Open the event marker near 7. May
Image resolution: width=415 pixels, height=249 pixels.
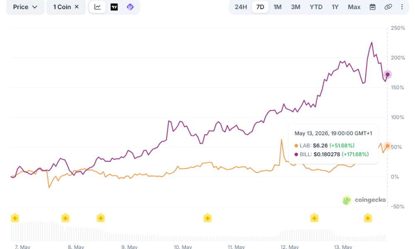coord(15,218)
